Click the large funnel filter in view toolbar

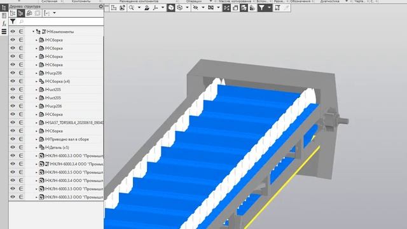261,8
